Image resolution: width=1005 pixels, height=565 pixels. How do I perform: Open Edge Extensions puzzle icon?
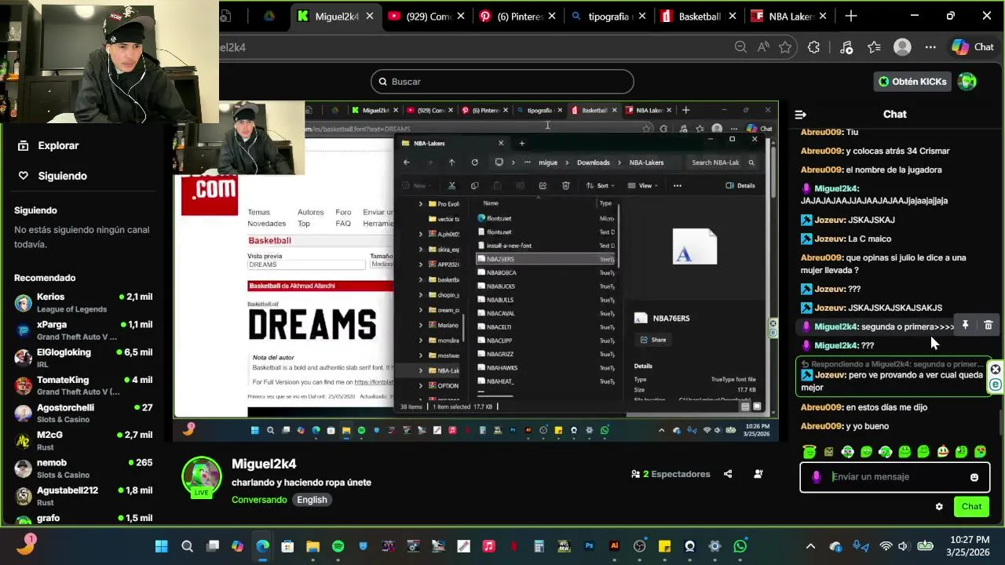813,47
